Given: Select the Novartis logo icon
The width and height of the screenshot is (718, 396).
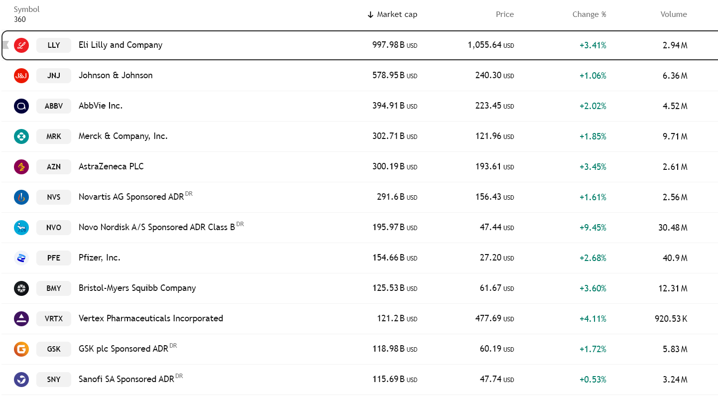Looking at the screenshot, I should pyautogui.click(x=21, y=197).
